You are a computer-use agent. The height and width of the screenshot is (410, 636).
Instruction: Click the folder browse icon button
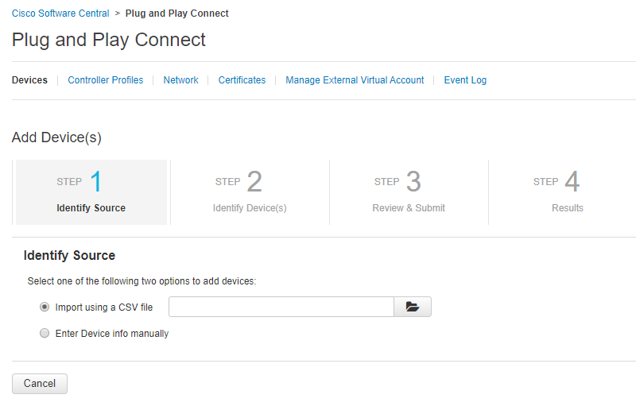point(413,307)
